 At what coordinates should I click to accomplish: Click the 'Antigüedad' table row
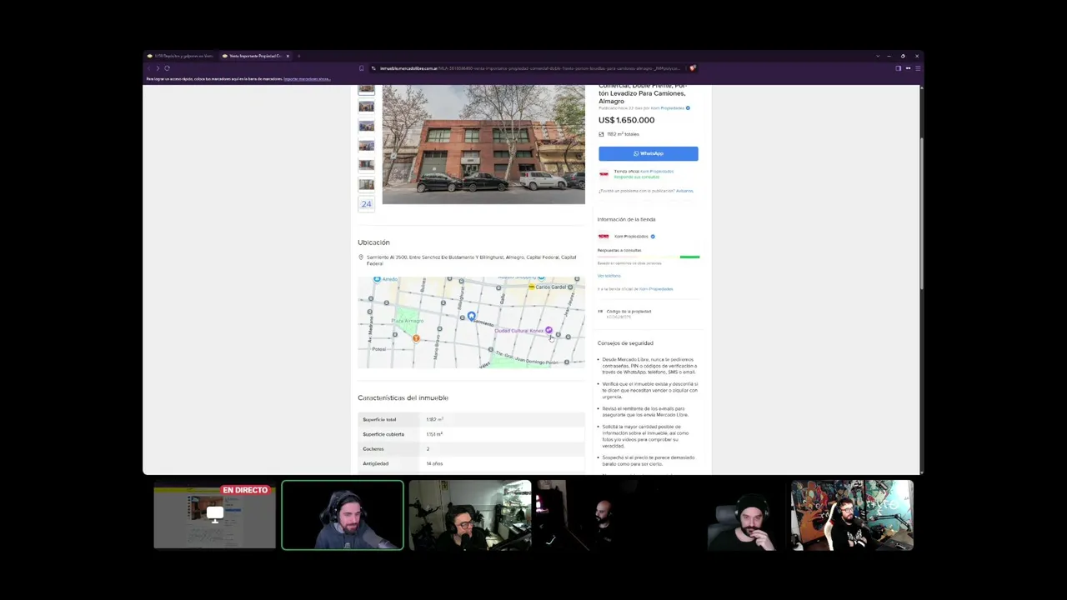point(471,463)
